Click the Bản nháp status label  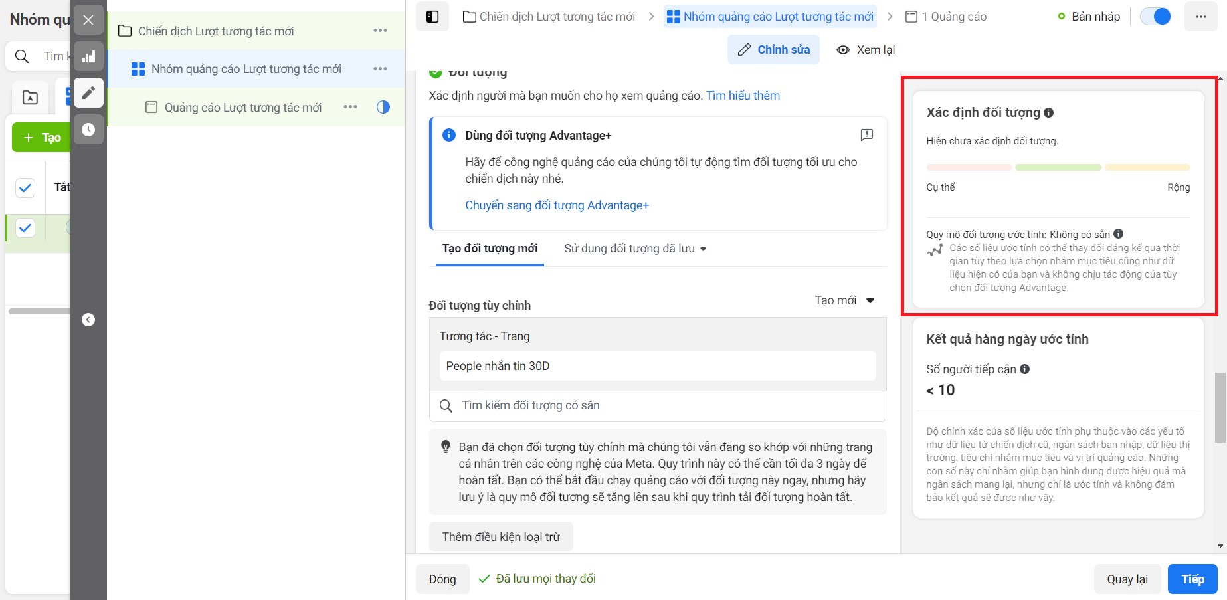tap(1095, 17)
